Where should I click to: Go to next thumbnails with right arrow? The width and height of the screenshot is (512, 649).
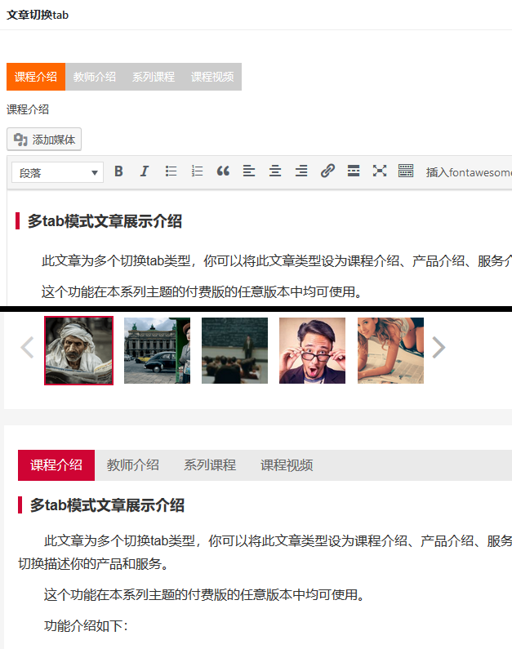click(x=439, y=347)
